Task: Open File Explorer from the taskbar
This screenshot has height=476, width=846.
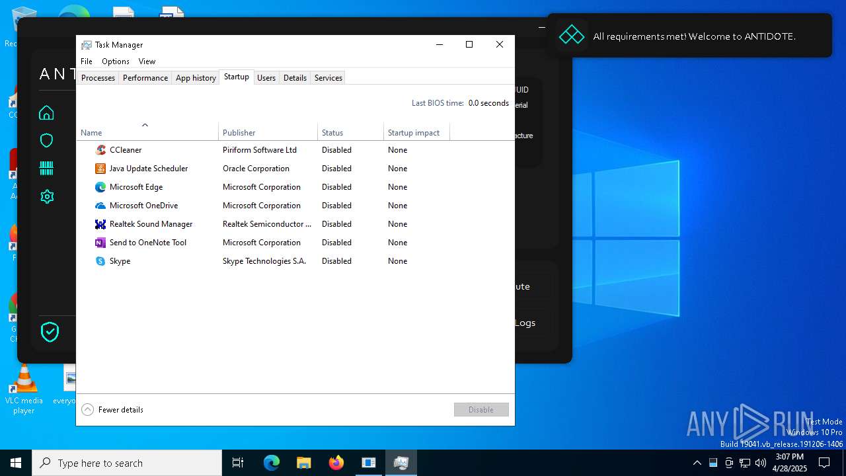Action: coord(303,463)
